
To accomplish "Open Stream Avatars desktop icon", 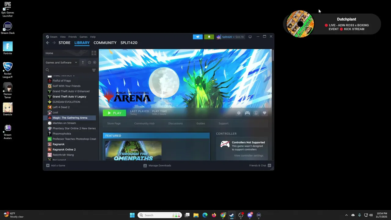I will pyautogui.click(x=8, y=131).
